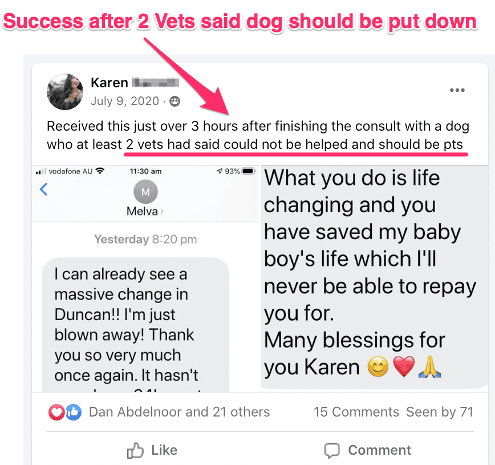The image size is (495, 465).
Task: Click Karen's profile picture
Action: click(x=65, y=91)
